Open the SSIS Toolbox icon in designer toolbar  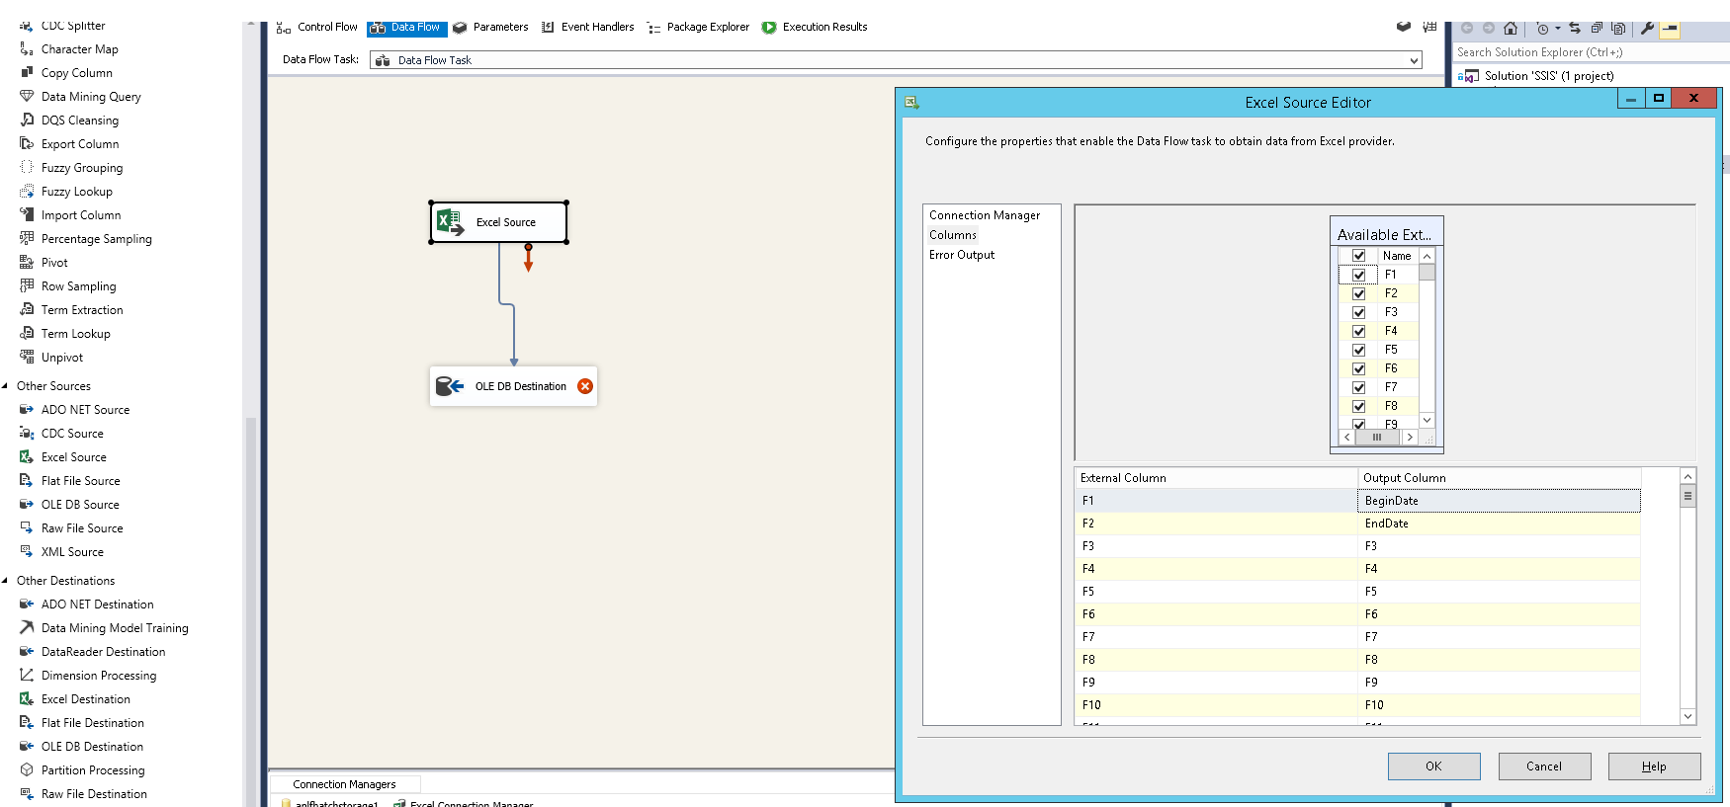tap(1403, 27)
